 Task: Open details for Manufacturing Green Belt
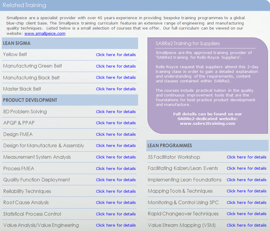point(116,66)
